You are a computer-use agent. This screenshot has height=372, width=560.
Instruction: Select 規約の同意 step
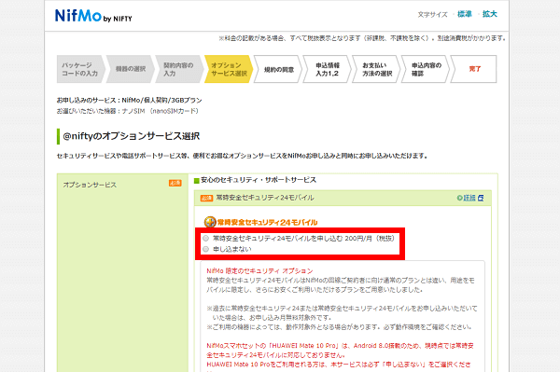click(278, 69)
